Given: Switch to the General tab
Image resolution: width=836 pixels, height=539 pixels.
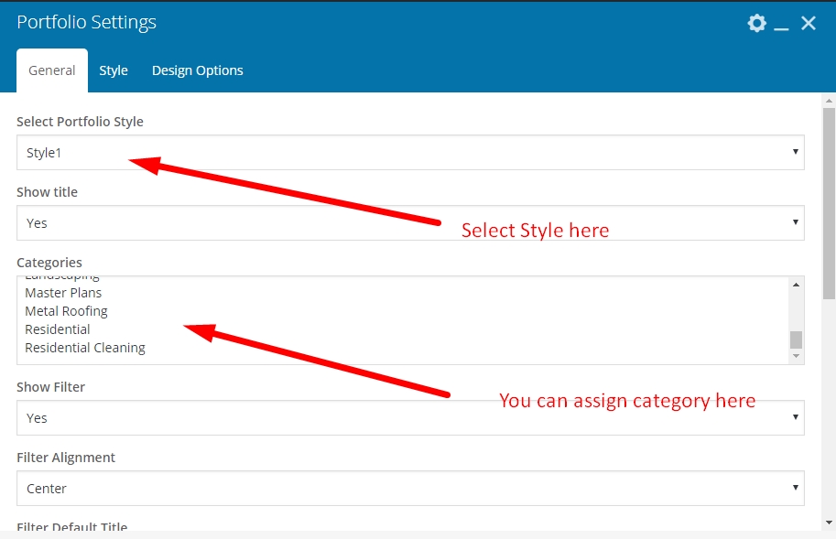Looking at the screenshot, I should 52,70.
